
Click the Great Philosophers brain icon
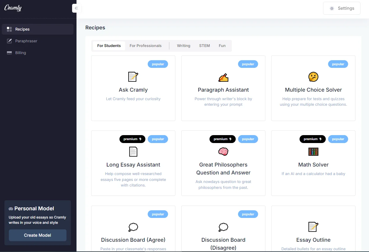tap(223, 152)
